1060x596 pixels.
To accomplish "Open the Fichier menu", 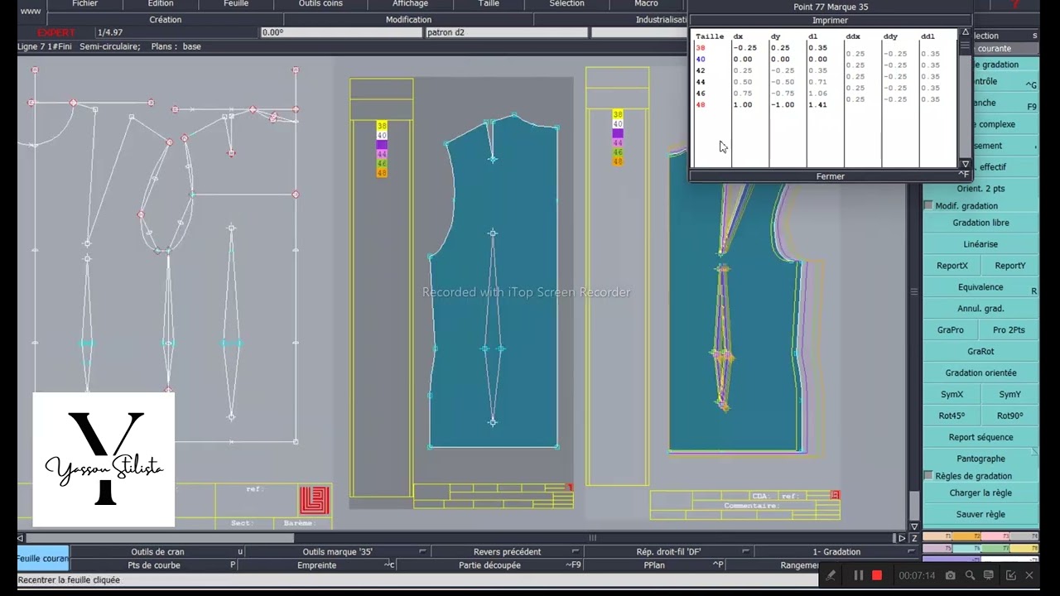I will click(84, 3).
